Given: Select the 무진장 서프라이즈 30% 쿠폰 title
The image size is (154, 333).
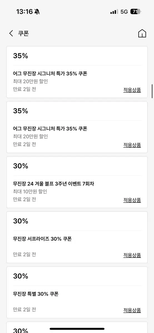Looking at the screenshot, I should (x=42, y=239).
